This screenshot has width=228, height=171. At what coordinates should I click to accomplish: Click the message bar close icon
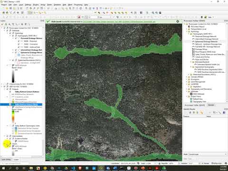coord(178,21)
